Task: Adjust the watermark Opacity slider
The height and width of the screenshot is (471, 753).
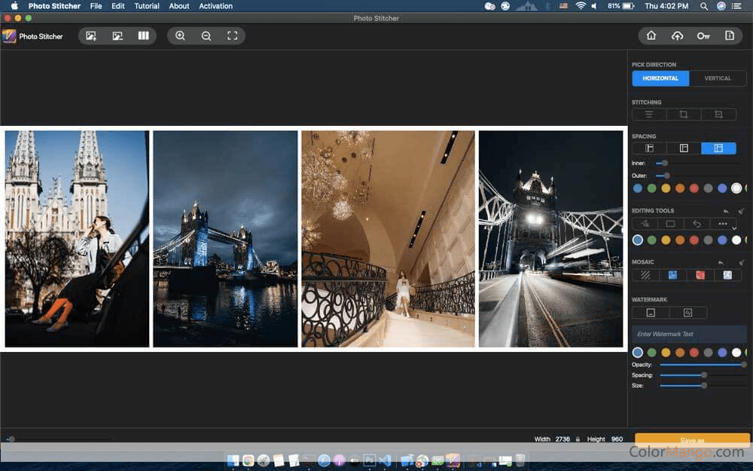Action: pos(702,365)
